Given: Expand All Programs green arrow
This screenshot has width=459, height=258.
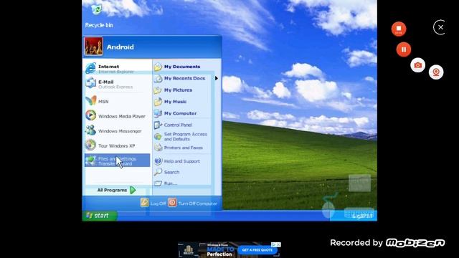Looking at the screenshot, I should 133,190.
